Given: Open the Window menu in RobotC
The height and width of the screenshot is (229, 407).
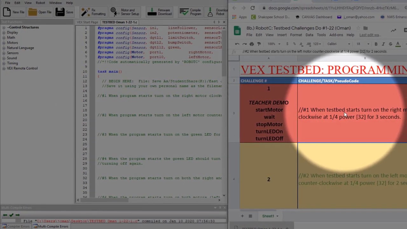Looking at the screenshot, I should [55, 3].
